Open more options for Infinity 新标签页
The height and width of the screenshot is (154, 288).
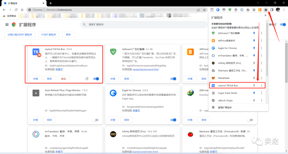coord(262,63)
